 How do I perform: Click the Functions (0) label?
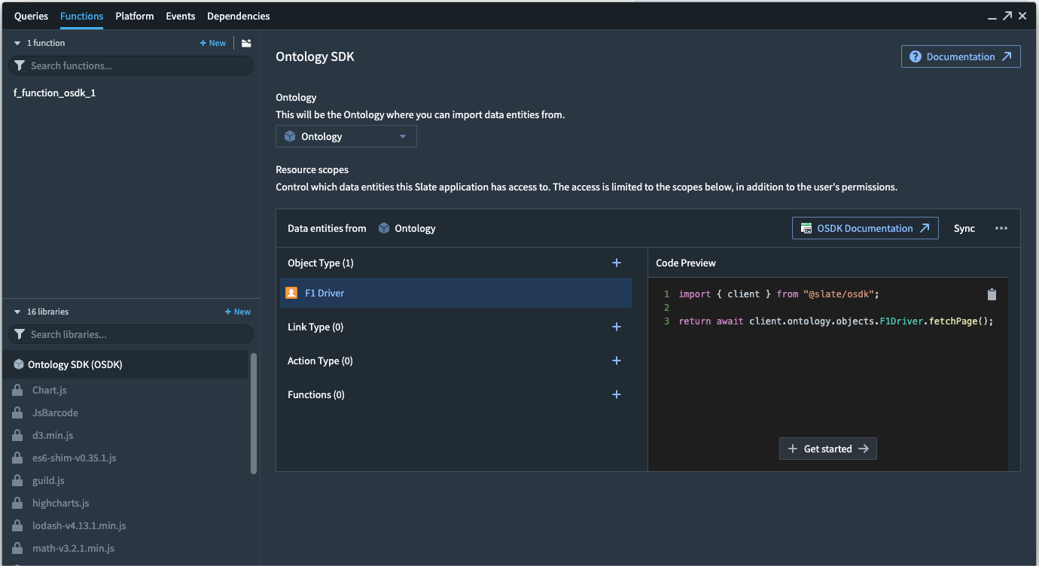pos(316,394)
